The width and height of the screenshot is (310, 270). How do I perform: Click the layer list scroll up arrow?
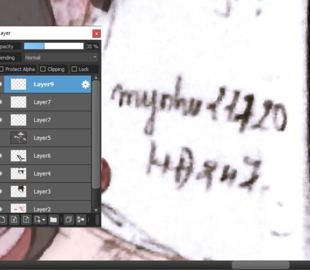tap(96, 78)
